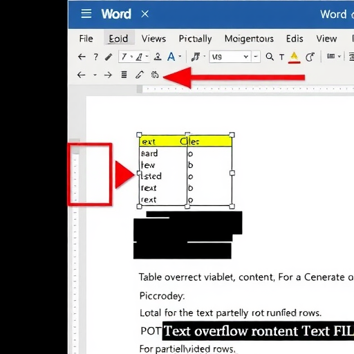Click the middle-right table selection handle

pyautogui.click(x=232, y=173)
